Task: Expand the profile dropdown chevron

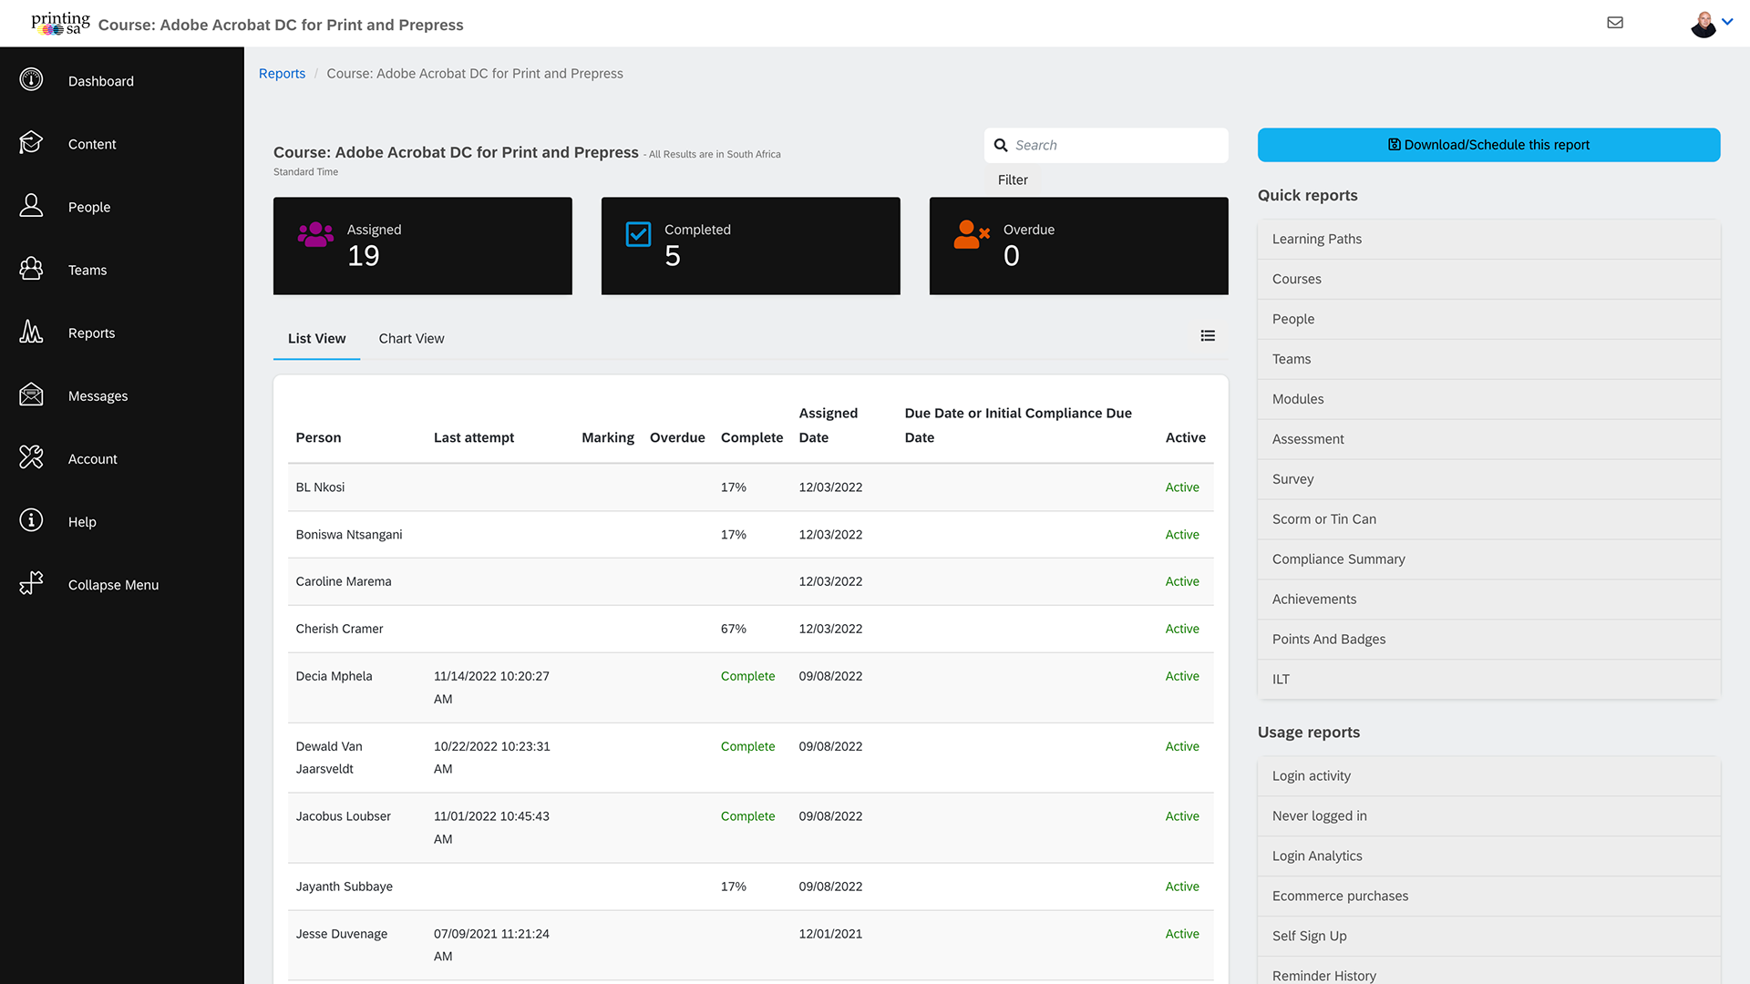Action: tap(1727, 22)
